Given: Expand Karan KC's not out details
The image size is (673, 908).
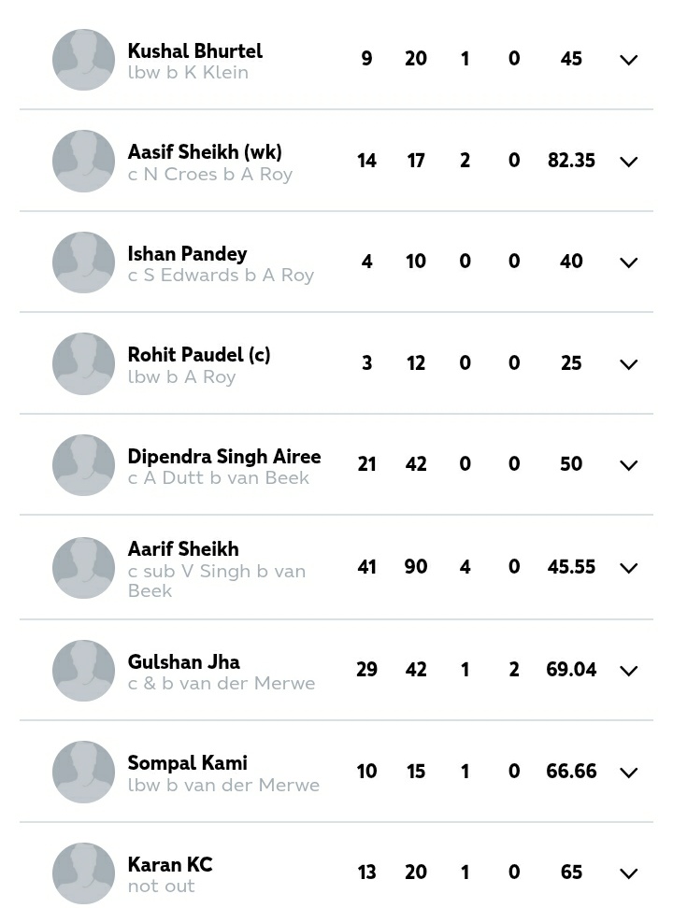Looking at the screenshot, I should (x=628, y=873).
